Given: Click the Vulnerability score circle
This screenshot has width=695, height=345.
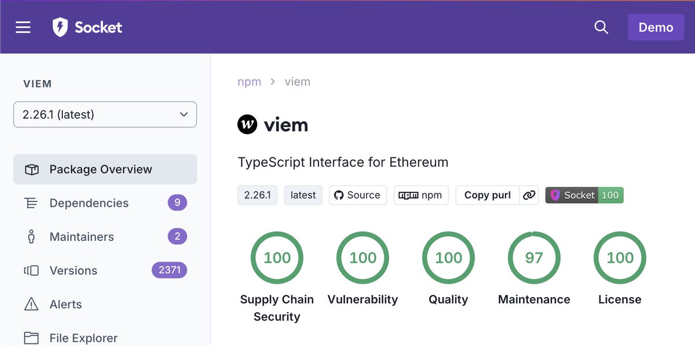Looking at the screenshot, I should 363,258.
